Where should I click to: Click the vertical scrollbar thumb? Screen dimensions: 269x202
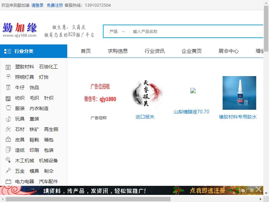[266, 29]
